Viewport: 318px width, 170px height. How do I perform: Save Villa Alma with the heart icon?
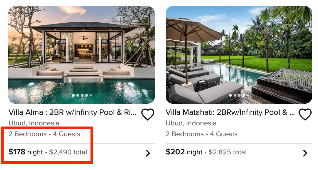(148, 114)
